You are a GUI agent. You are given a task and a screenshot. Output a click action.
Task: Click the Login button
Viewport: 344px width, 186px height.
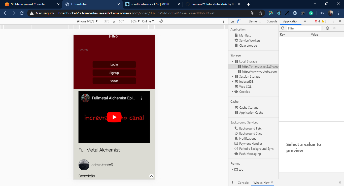(x=114, y=65)
